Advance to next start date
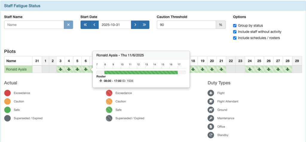The height and width of the screenshot is (142, 306). pos(135,25)
